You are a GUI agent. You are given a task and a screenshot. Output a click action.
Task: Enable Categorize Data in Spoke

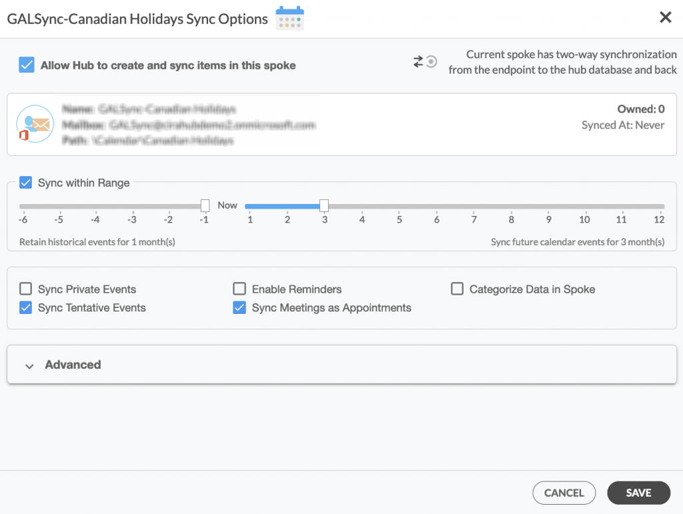(457, 289)
